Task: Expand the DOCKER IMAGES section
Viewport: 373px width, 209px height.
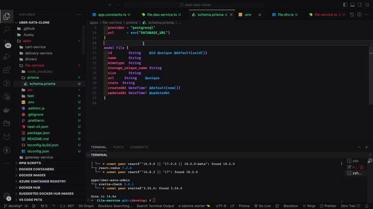Action: tap(32, 175)
